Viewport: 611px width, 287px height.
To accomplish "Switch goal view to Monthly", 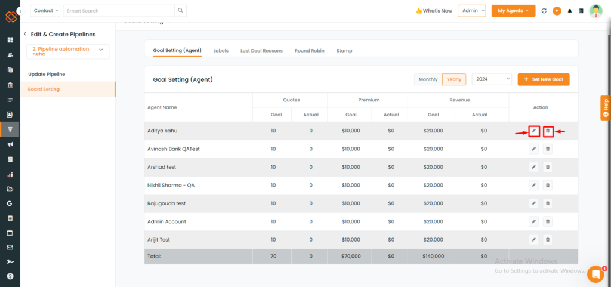I will [428, 79].
